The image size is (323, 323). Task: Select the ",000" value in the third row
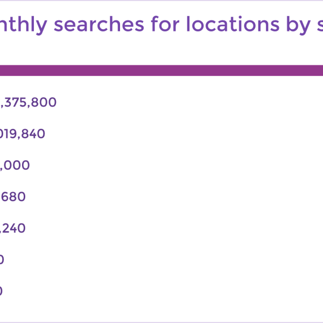coord(15,165)
